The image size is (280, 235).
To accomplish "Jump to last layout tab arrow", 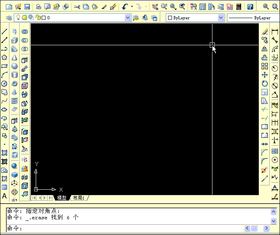I will 50,198.
